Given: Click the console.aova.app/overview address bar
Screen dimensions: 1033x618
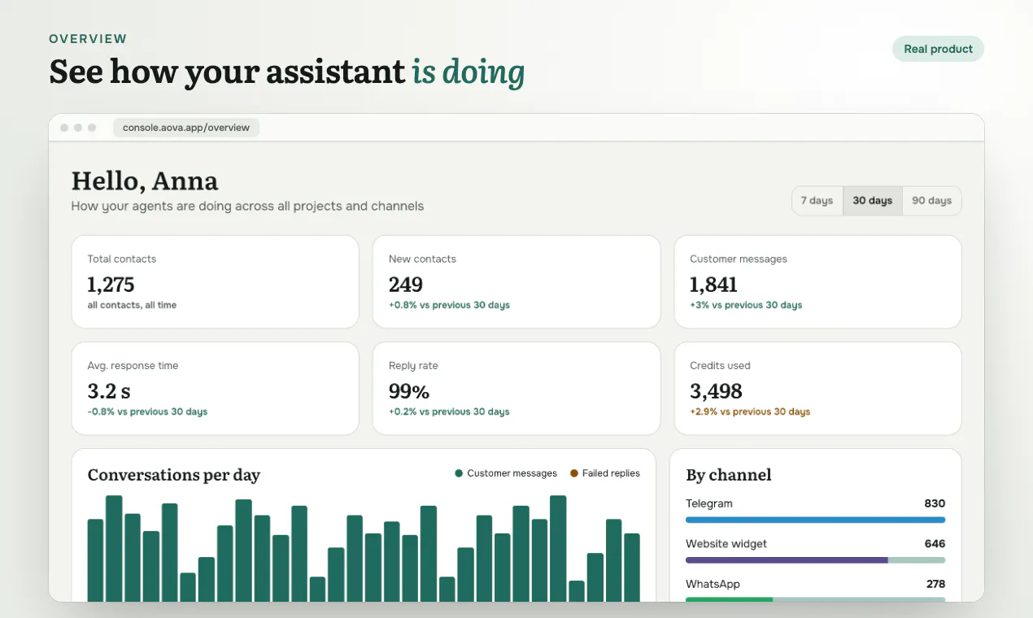Looking at the screenshot, I should [186, 128].
